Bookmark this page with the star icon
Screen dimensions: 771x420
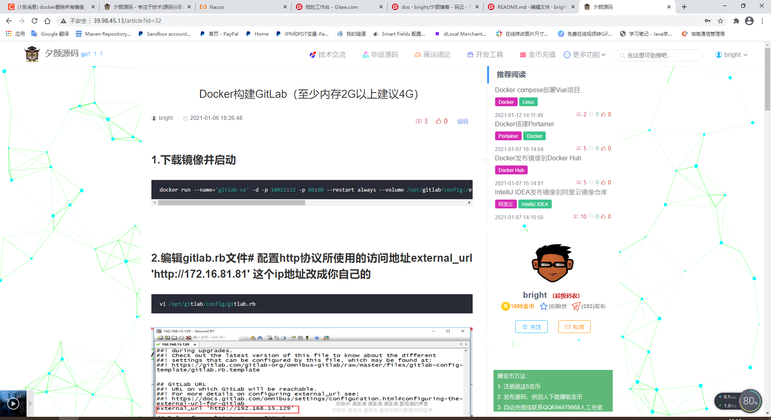point(720,21)
